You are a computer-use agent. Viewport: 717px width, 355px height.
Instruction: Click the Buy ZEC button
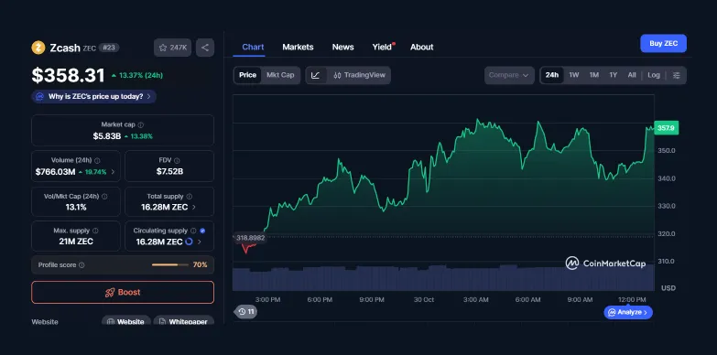tap(663, 43)
